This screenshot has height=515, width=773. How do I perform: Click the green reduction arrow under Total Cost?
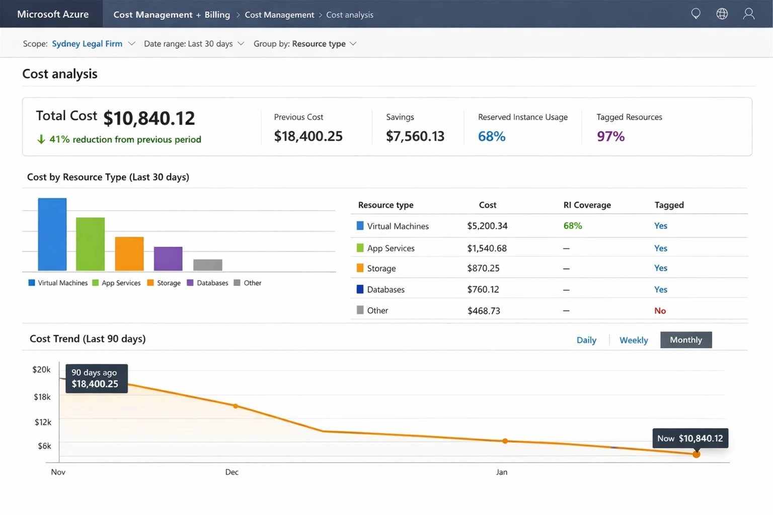tap(40, 139)
